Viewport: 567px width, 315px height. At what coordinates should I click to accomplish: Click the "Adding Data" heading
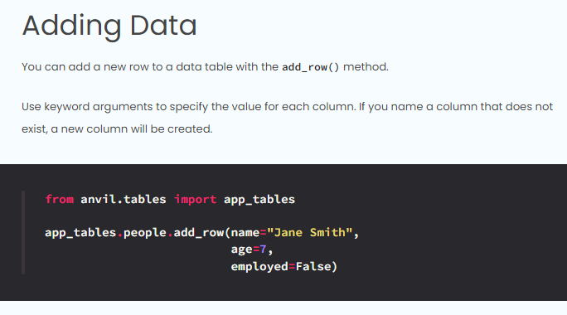click(x=109, y=26)
